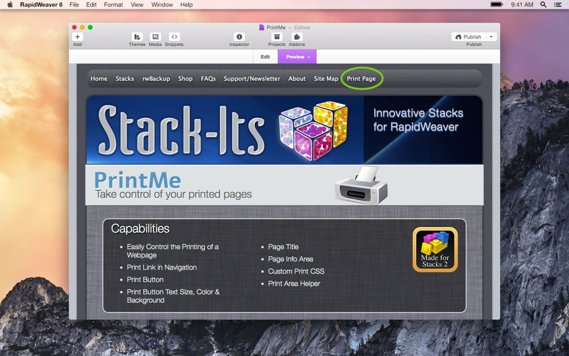Click the Spotlight search icon
The height and width of the screenshot is (356, 569).
tap(543, 5)
